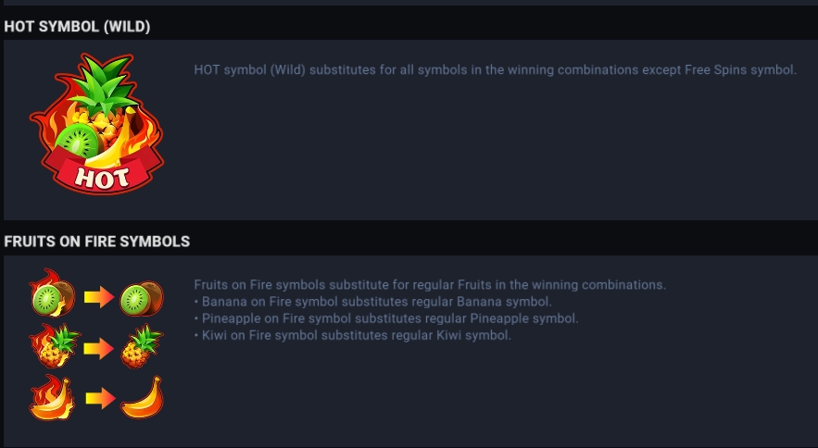818x448 pixels.
Task: Click the regular Banana symbol
Action: click(x=142, y=397)
